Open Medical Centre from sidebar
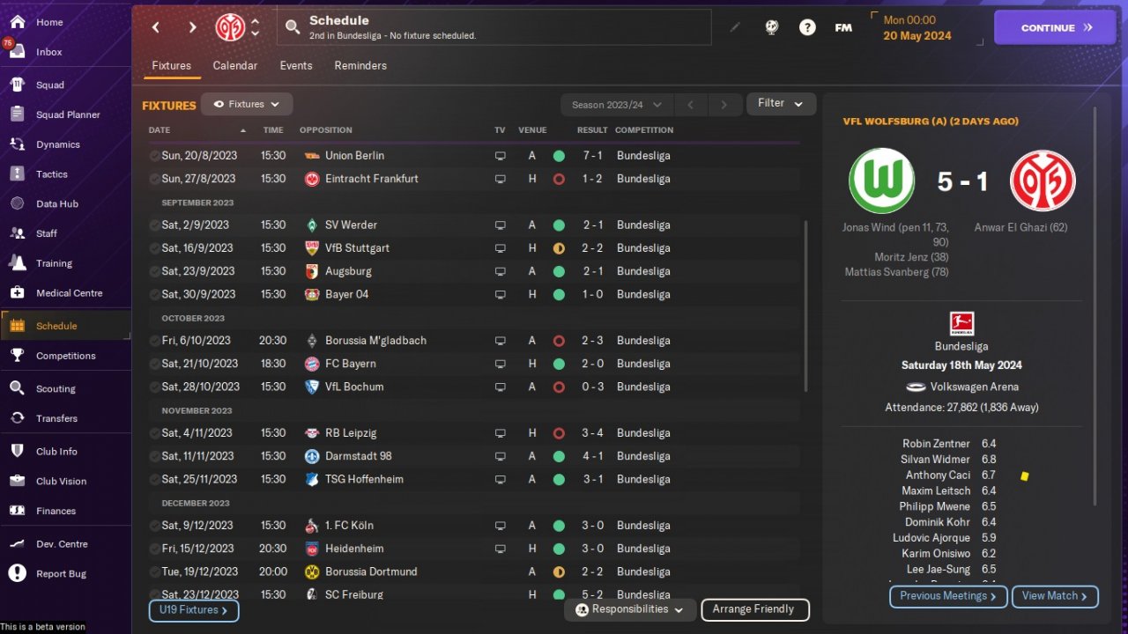 (17, 292)
